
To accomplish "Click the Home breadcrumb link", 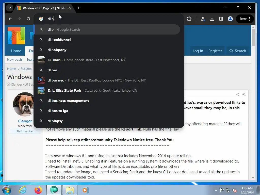I will [x=11, y=69].
